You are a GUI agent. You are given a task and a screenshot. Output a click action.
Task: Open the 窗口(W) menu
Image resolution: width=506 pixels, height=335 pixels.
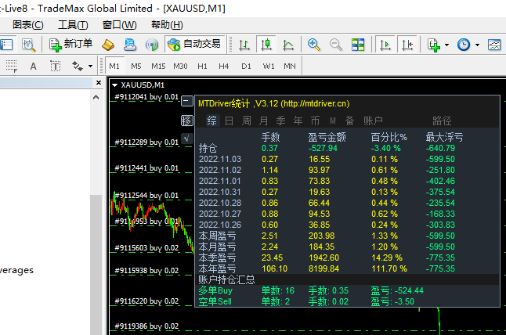click(119, 25)
